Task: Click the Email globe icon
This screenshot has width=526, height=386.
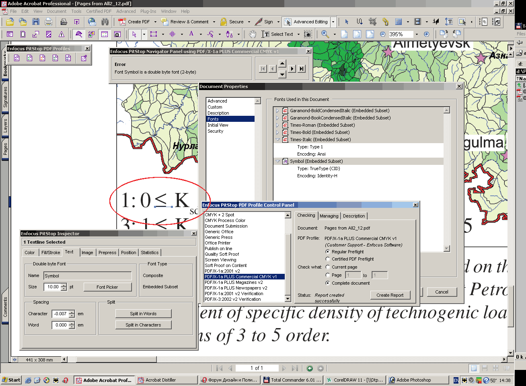Action: (92, 22)
